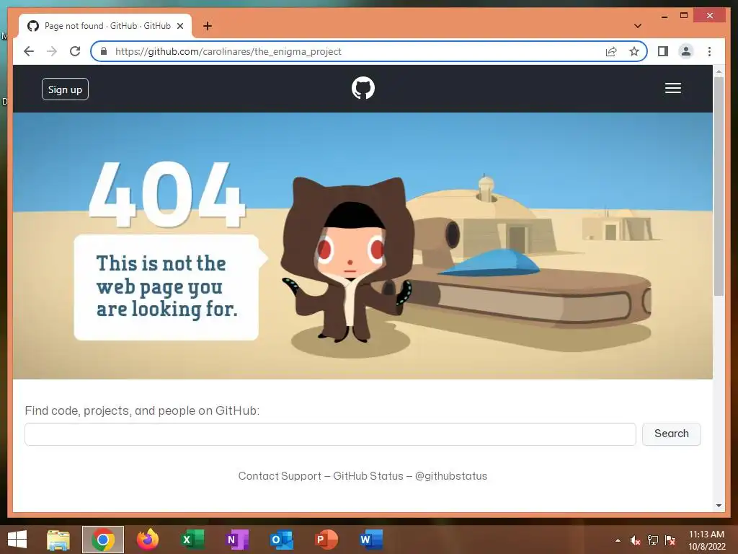Open File Explorer from the taskbar
The image size is (738, 554).
58,540
